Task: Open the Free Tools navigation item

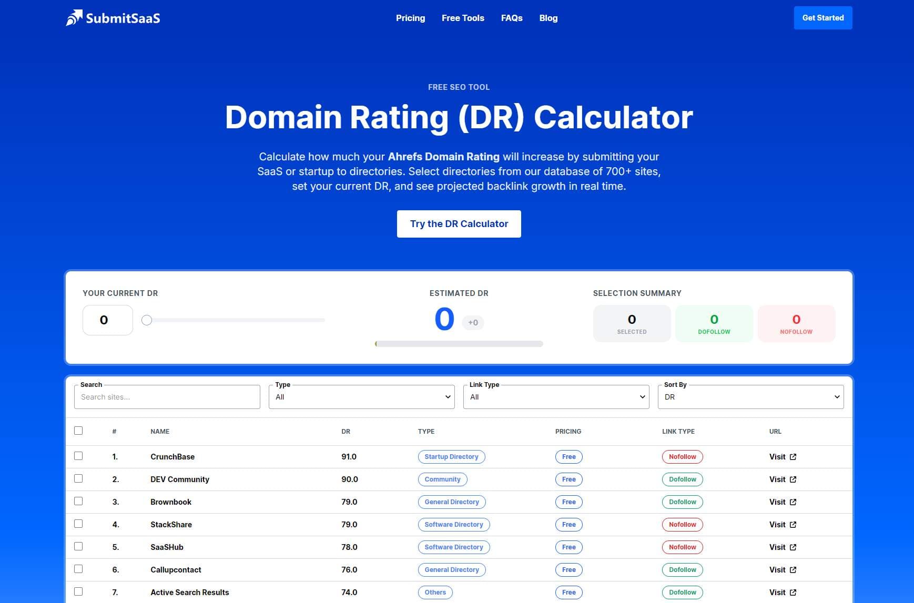Action: [463, 18]
